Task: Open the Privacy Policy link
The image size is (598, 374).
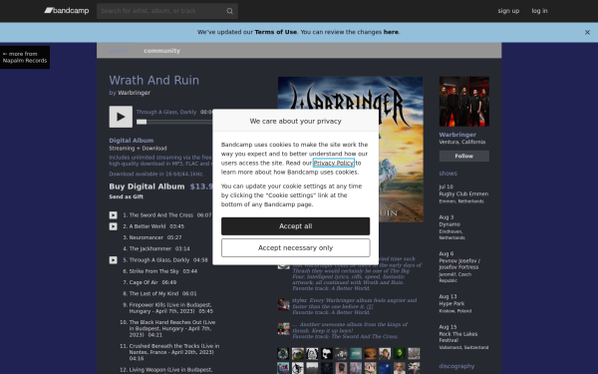Action: [x=333, y=163]
